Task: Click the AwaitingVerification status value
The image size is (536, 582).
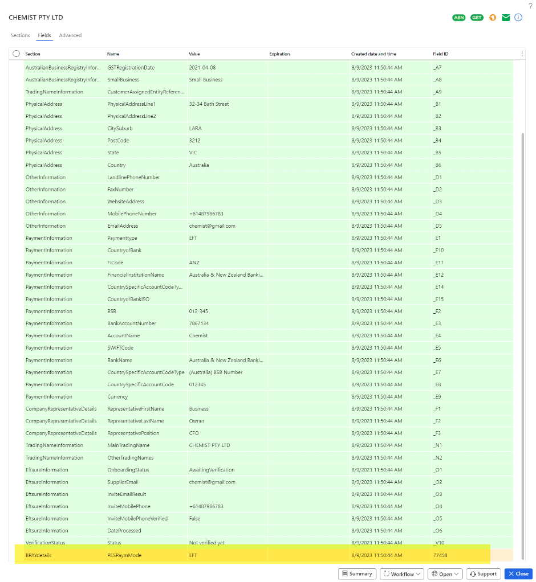Action: click(x=212, y=470)
